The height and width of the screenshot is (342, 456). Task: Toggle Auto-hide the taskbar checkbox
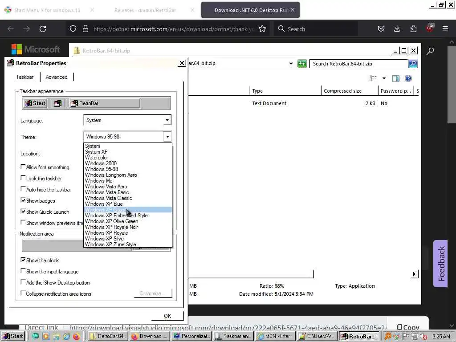[23, 189]
